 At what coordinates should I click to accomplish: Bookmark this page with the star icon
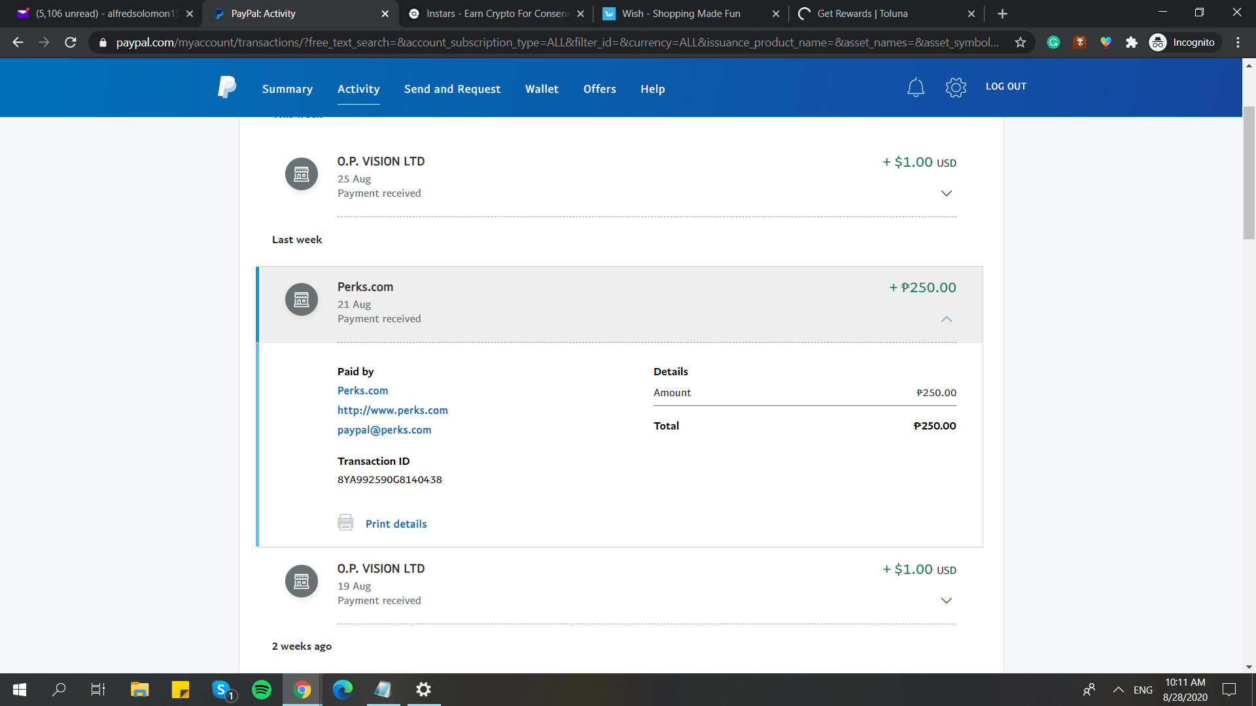click(1020, 42)
